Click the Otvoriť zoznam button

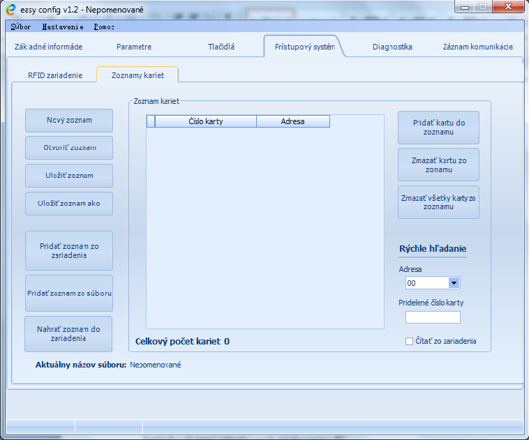[x=69, y=148]
